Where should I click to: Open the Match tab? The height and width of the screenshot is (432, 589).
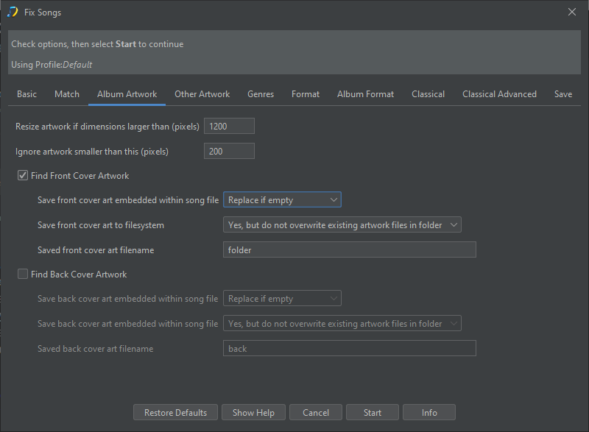pyautogui.click(x=67, y=94)
